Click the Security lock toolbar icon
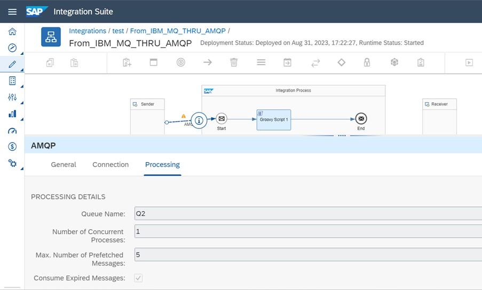Screen dimensions: 482x290 (x=367, y=62)
